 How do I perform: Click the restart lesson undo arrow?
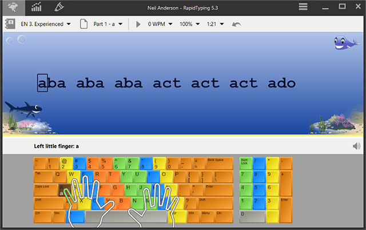click(236, 24)
